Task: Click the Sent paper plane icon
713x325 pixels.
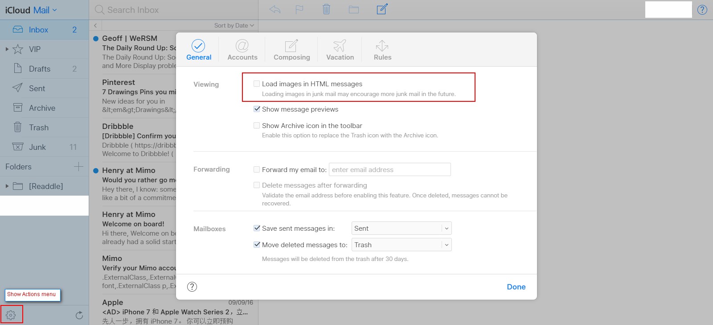Action: 17,88
